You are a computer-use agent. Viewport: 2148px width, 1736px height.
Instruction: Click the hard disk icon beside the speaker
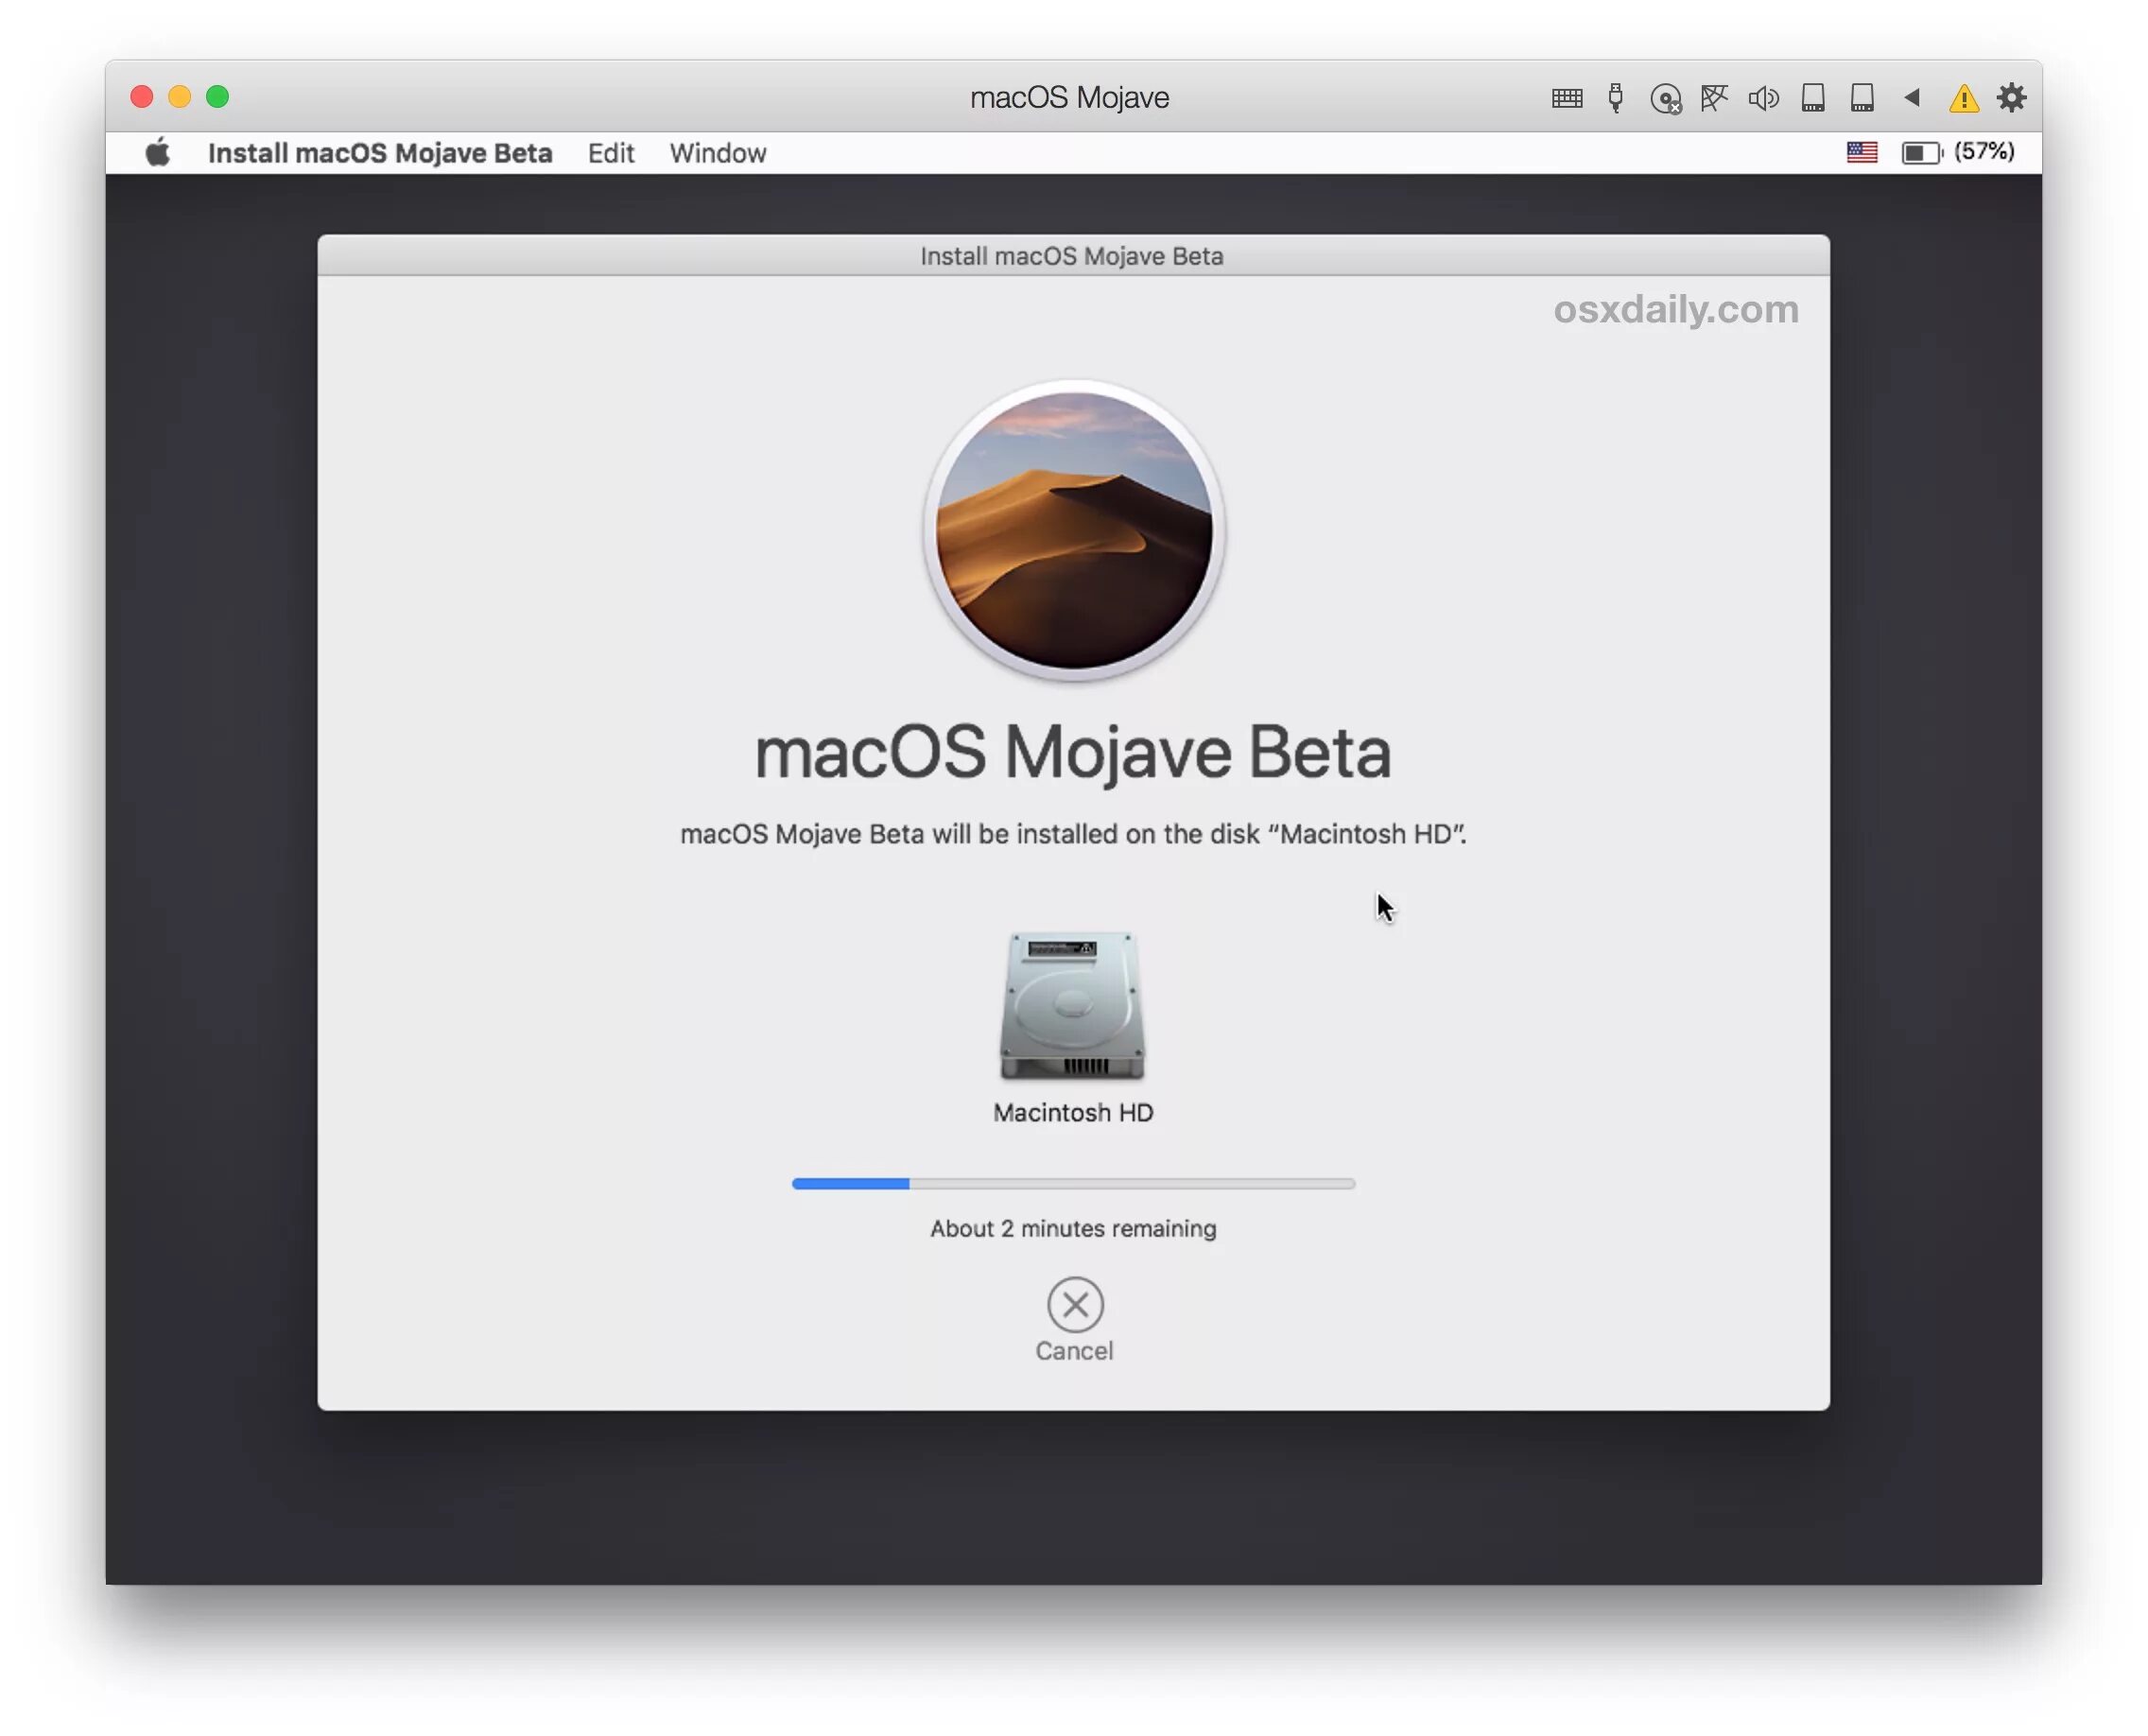point(1813,98)
